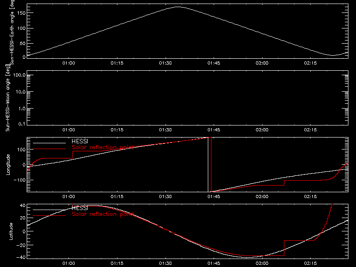
Task: Click 02:00 time label under Moon angle plot
Action: tap(262, 129)
